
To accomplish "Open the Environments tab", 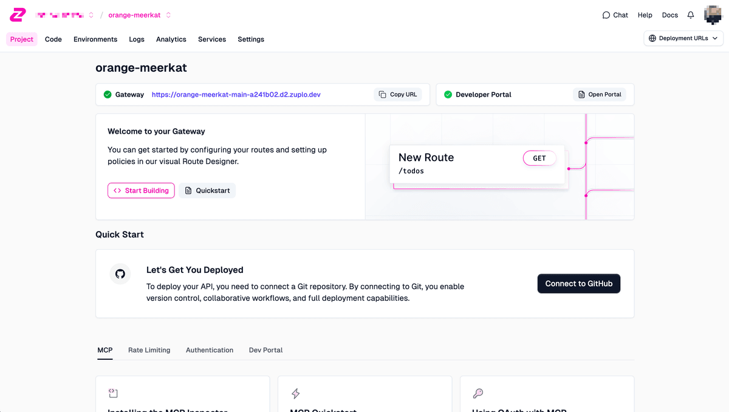I will (x=95, y=39).
